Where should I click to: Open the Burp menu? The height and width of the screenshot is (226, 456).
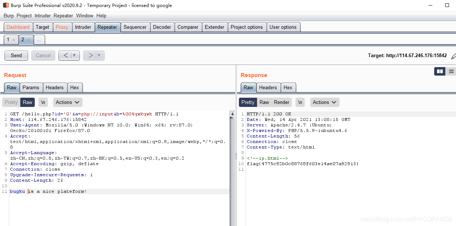9,15
